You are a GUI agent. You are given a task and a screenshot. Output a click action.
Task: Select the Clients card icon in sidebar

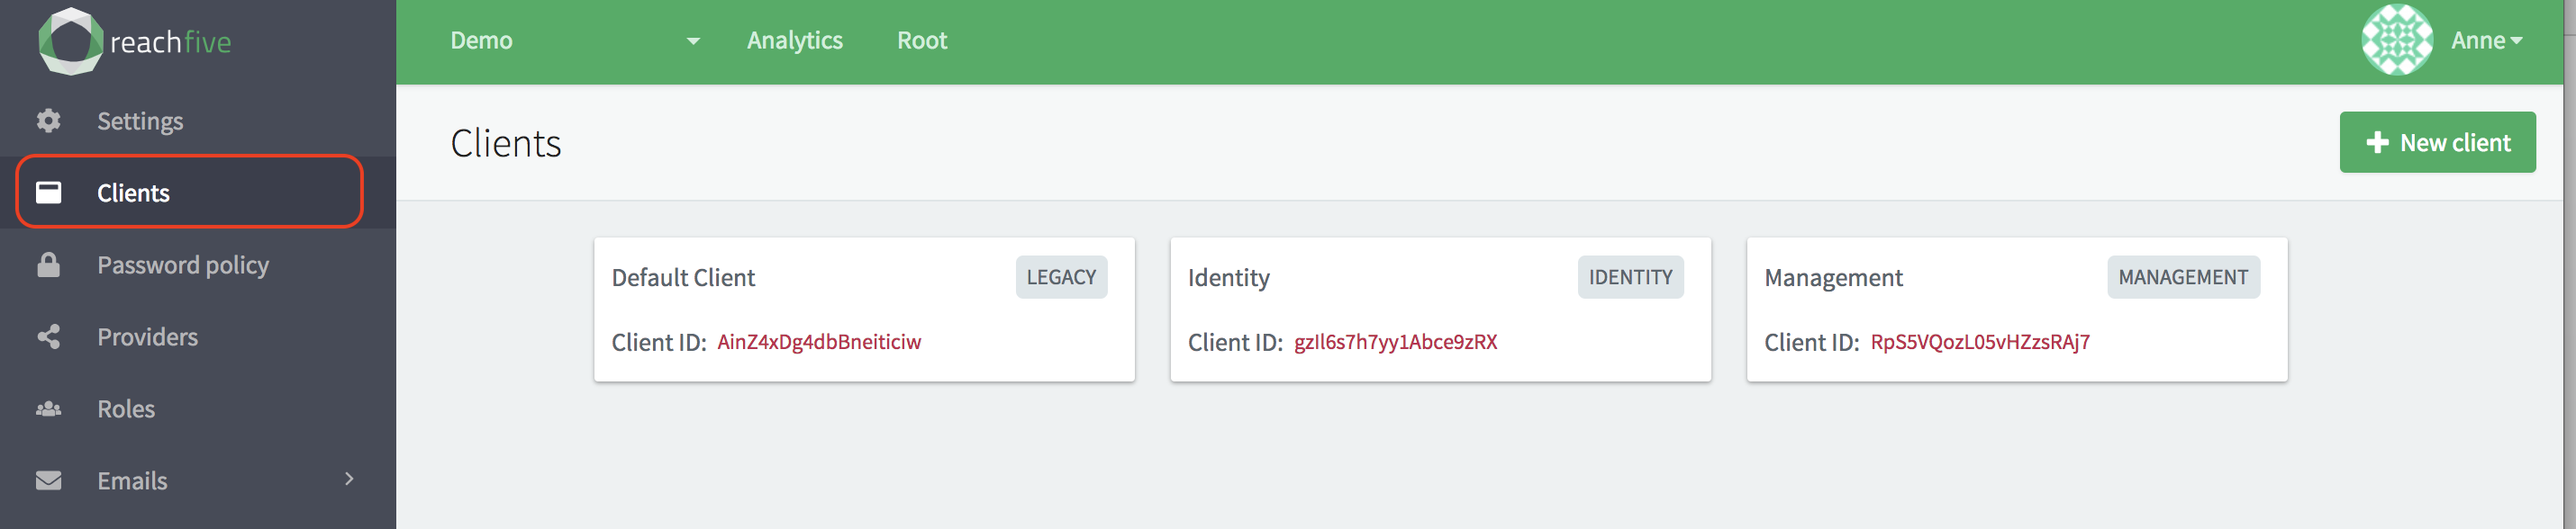[48, 192]
